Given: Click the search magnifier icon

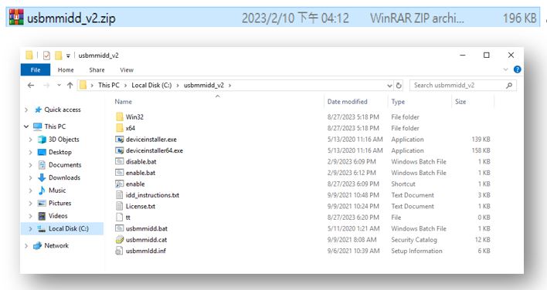Looking at the screenshot, I should [x=509, y=86].
